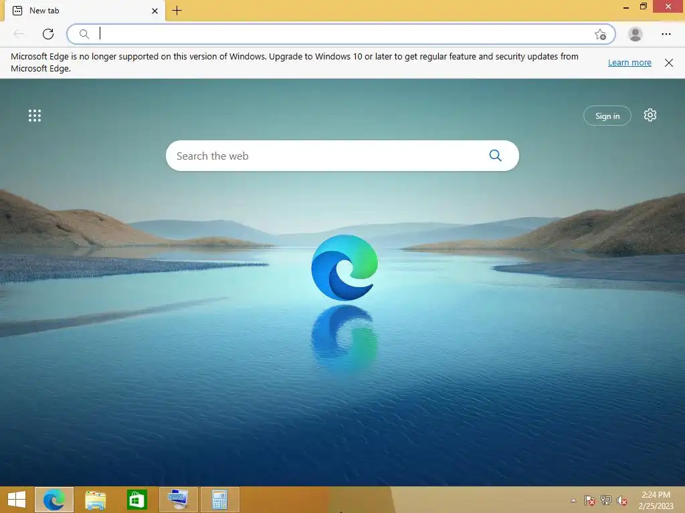Image resolution: width=685 pixels, height=513 pixels.
Task: Show hidden tray icons arrow
Action: pyautogui.click(x=573, y=500)
